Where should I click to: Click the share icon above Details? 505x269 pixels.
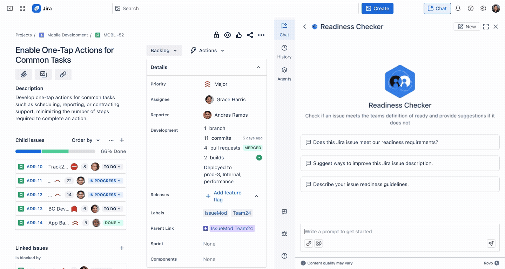250,35
